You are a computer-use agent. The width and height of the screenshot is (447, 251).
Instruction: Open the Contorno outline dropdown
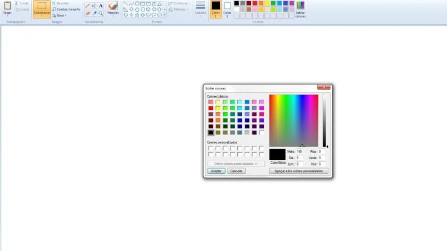coord(179,3)
